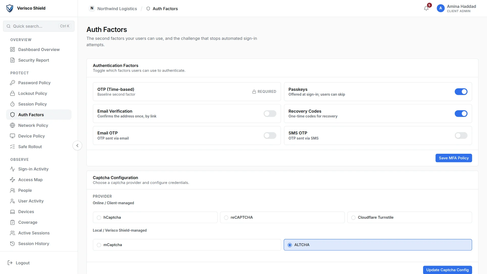Disable the Passkeys toggle
The height and width of the screenshot is (274, 487).
pos(461,92)
